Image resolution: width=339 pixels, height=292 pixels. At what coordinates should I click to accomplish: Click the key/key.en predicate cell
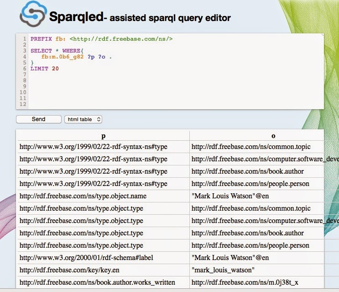pyautogui.click(x=104, y=270)
